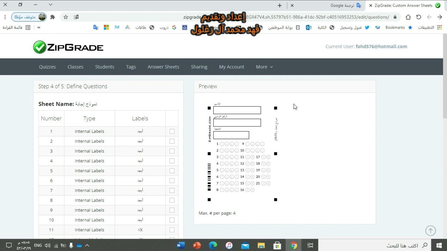The height and width of the screenshot is (251, 447).
Task: Check the box for question 2
Action: click(x=172, y=141)
